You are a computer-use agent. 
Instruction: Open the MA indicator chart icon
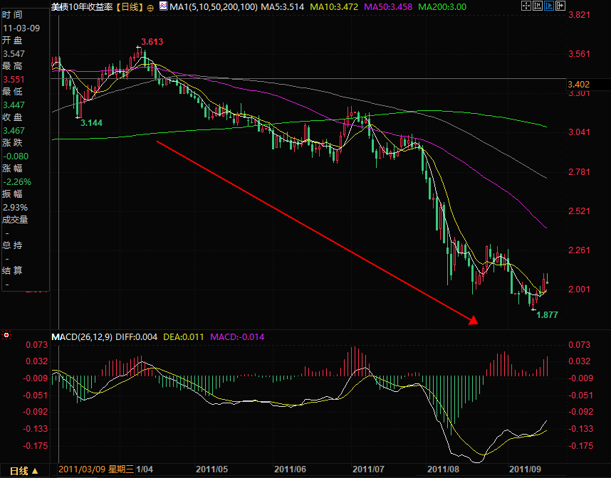[x=163, y=6]
